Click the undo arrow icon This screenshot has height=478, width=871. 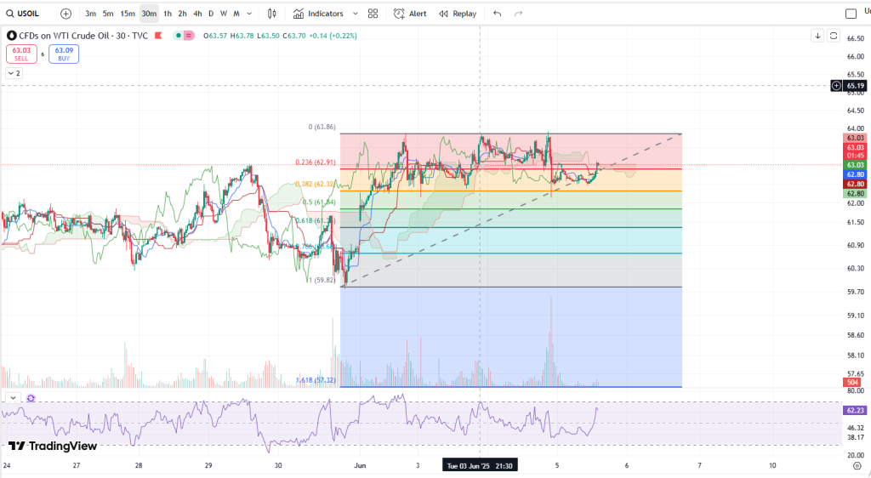[x=497, y=14]
